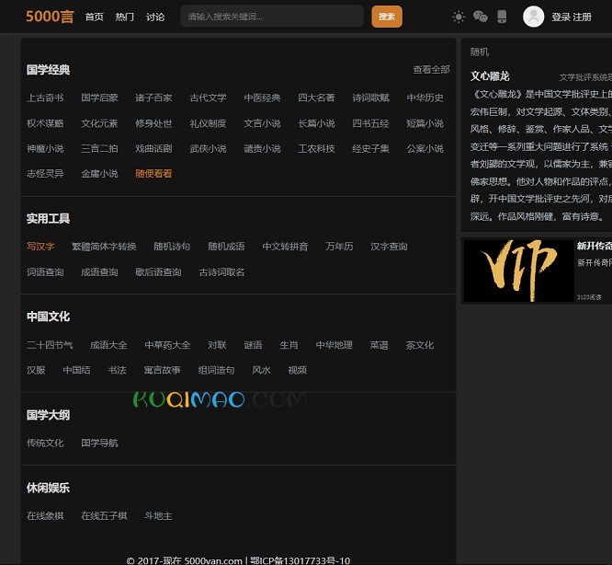Screen dimensions: 612x565
Task: Open the mobile phone icon in header
Action: (x=502, y=17)
